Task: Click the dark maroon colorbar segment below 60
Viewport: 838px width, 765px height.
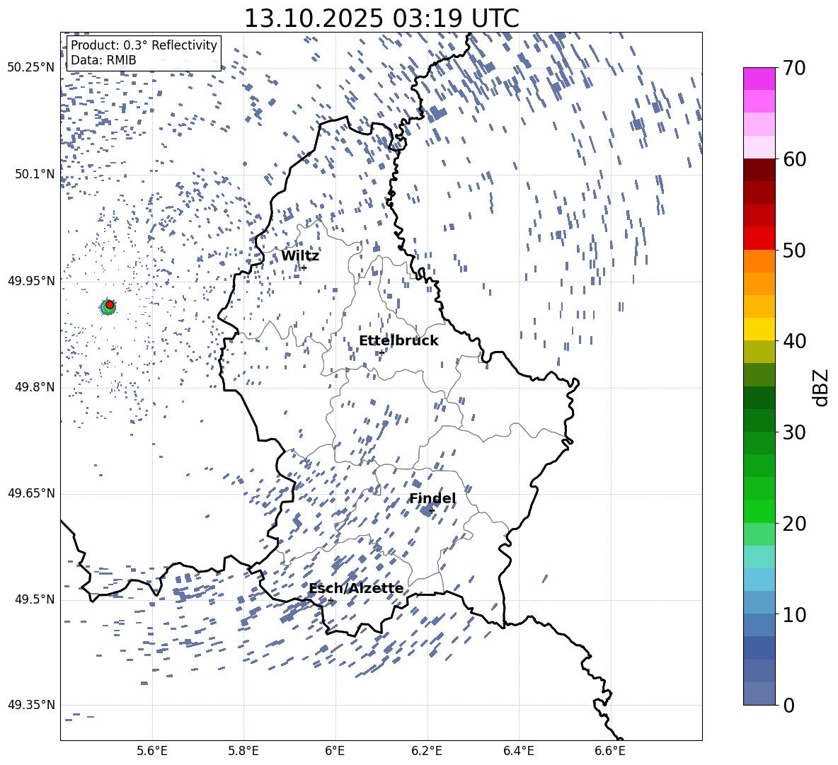Action: point(759,170)
